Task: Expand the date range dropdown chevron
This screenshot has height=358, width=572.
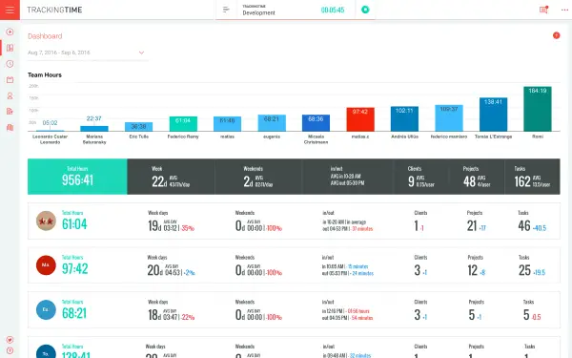Action: point(141,53)
